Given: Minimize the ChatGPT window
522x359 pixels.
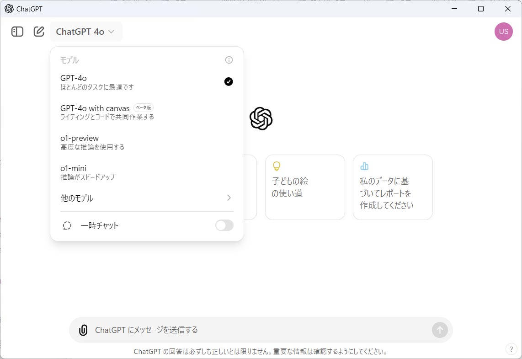Looking at the screenshot, I should click(454, 9).
